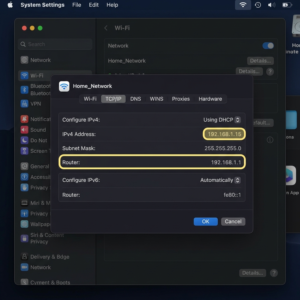
Task: Click the sidebar Search field
Action: coord(55,44)
